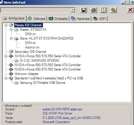This screenshot has height=125, width=134.
Task: Collapse the first NVIDIA nForce Serial ATA Controller
Action: point(6,56)
